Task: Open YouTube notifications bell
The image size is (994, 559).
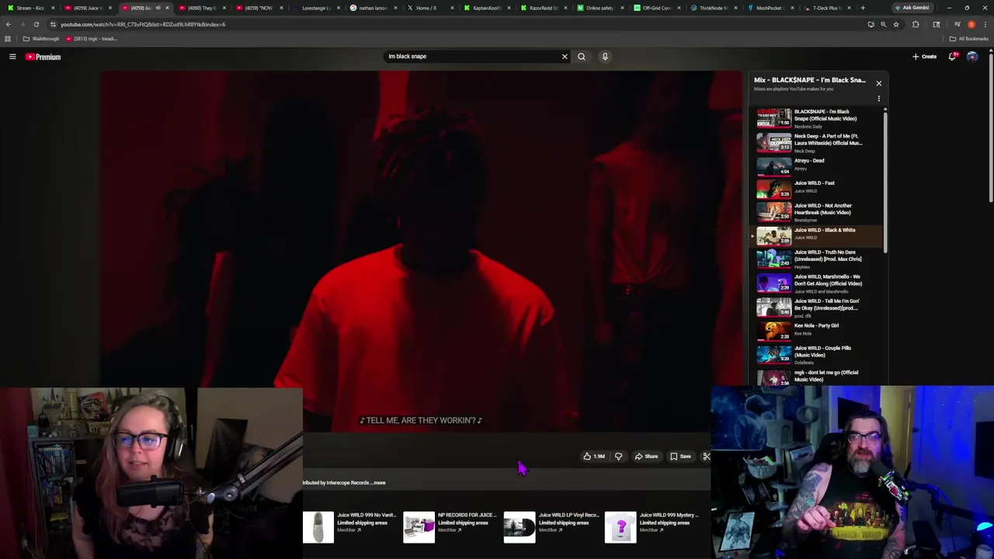Action: click(953, 57)
